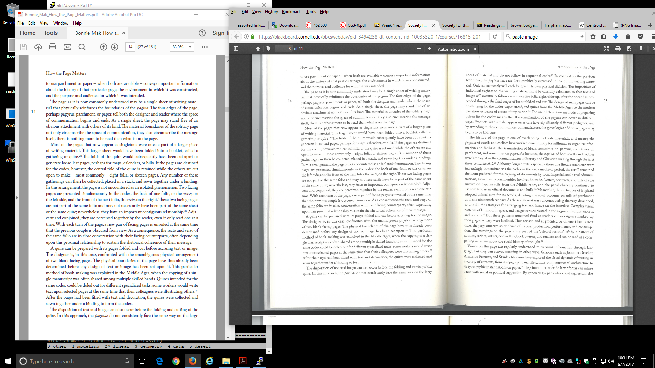Open the Acrobat zoom percentage dropdown
Image resolution: width=655 pixels, height=368 pixels.
[190, 47]
